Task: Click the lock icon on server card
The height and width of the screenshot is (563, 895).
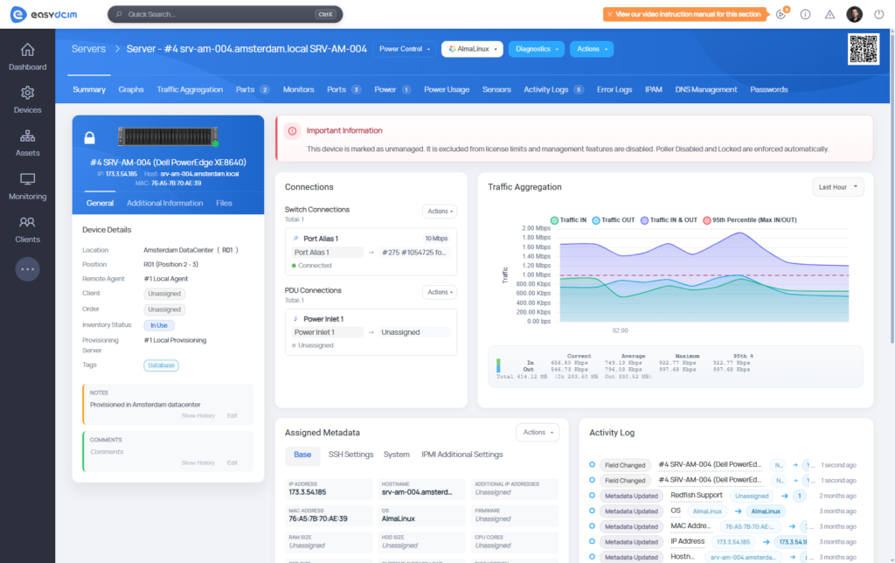Action: point(90,137)
